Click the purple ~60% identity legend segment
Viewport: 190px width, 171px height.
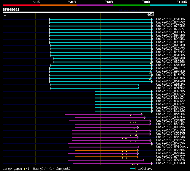click(95, 5)
